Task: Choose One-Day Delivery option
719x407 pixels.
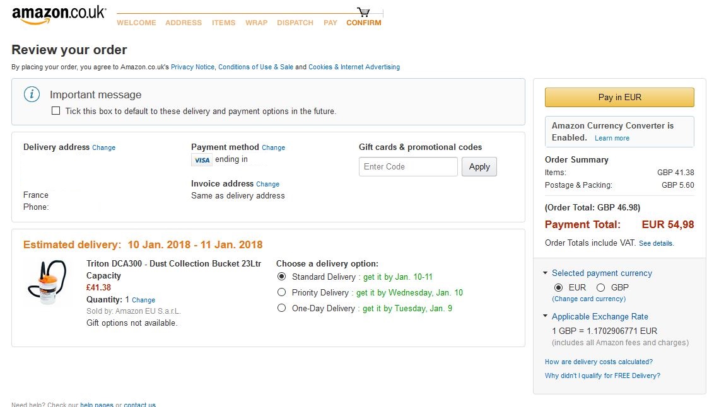Action: (x=282, y=308)
